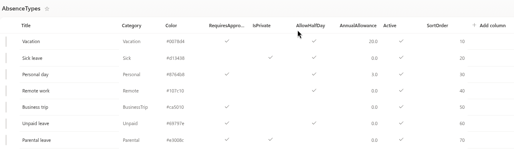Click RequiresApproval check in Business trip row
The height and width of the screenshot is (154, 514).
227,107
